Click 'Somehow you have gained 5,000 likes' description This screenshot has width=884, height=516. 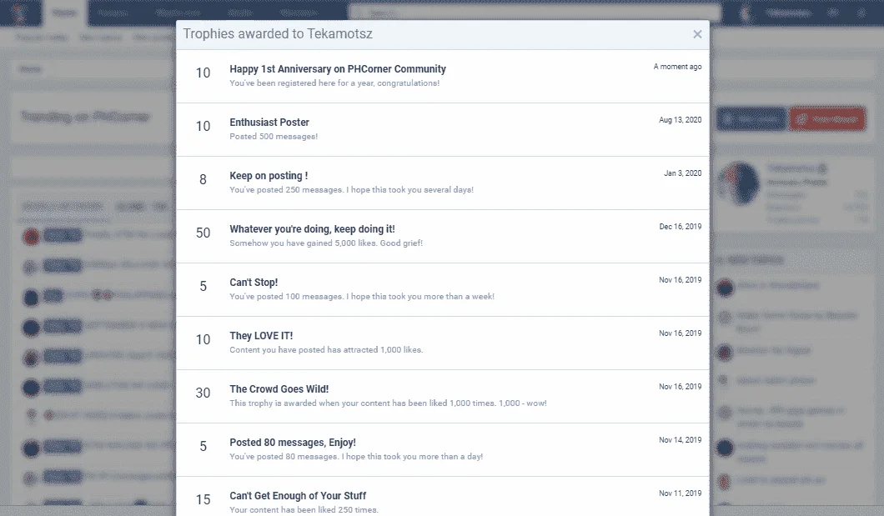tap(326, 243)
